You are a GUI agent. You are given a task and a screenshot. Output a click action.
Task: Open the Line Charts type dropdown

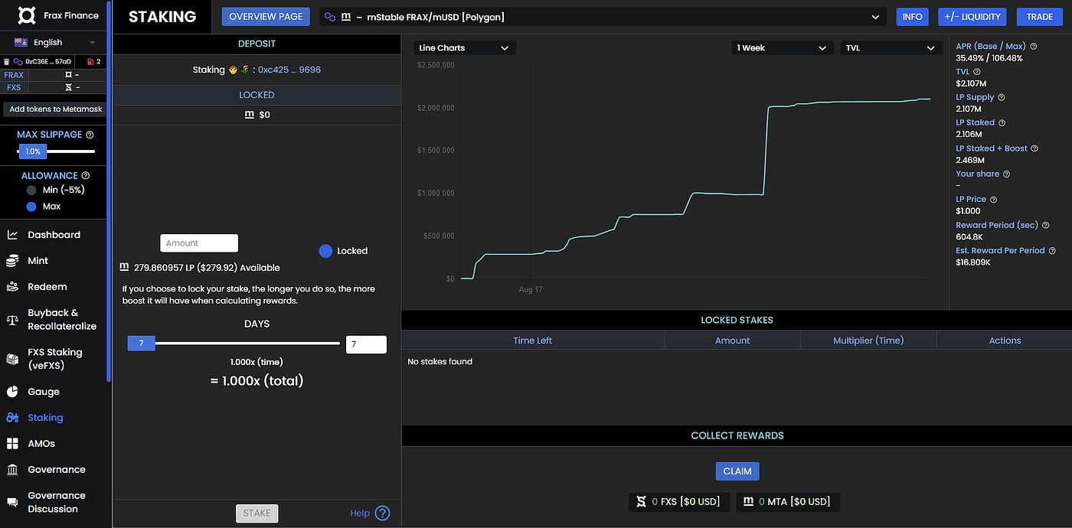[465, 47]
